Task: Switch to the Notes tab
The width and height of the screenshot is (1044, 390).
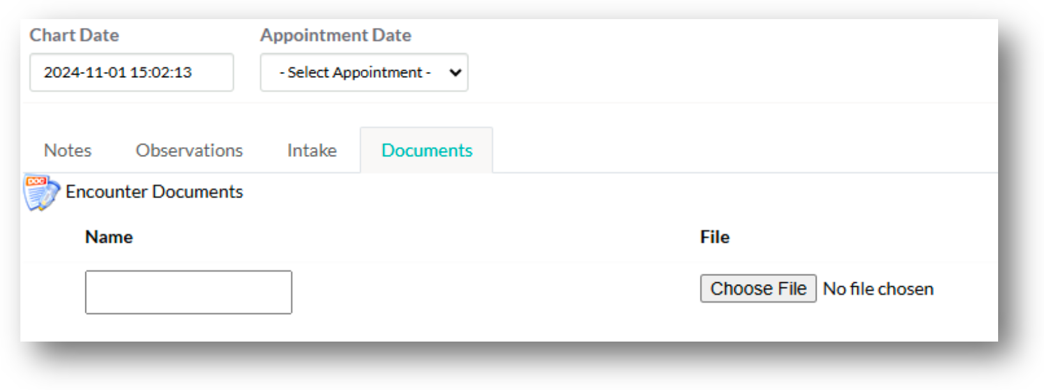Action: (68, 150)
